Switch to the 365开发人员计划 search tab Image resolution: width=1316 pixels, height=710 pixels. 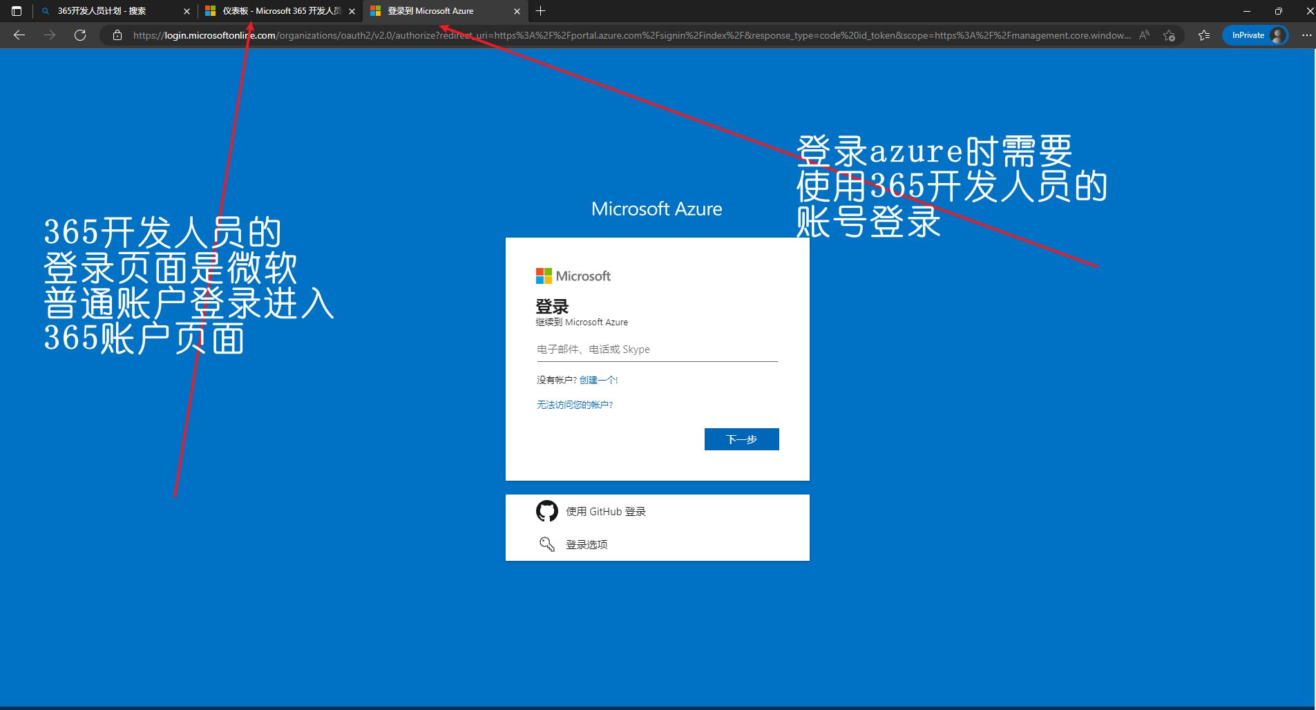pos(115,11)
